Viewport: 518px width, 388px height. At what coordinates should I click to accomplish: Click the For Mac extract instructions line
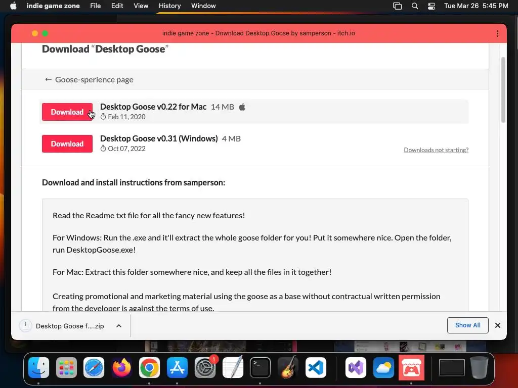click(x=192, y=272)
